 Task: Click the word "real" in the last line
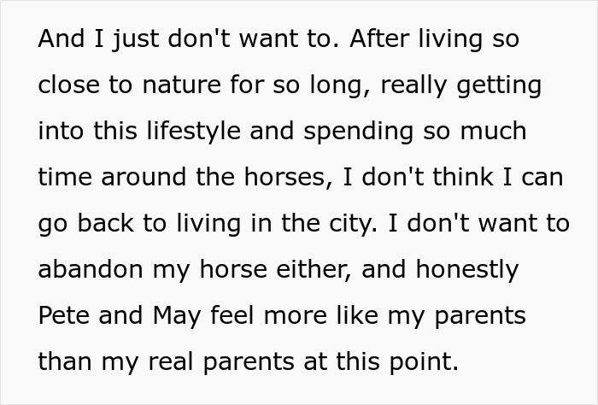click(171, 363)
